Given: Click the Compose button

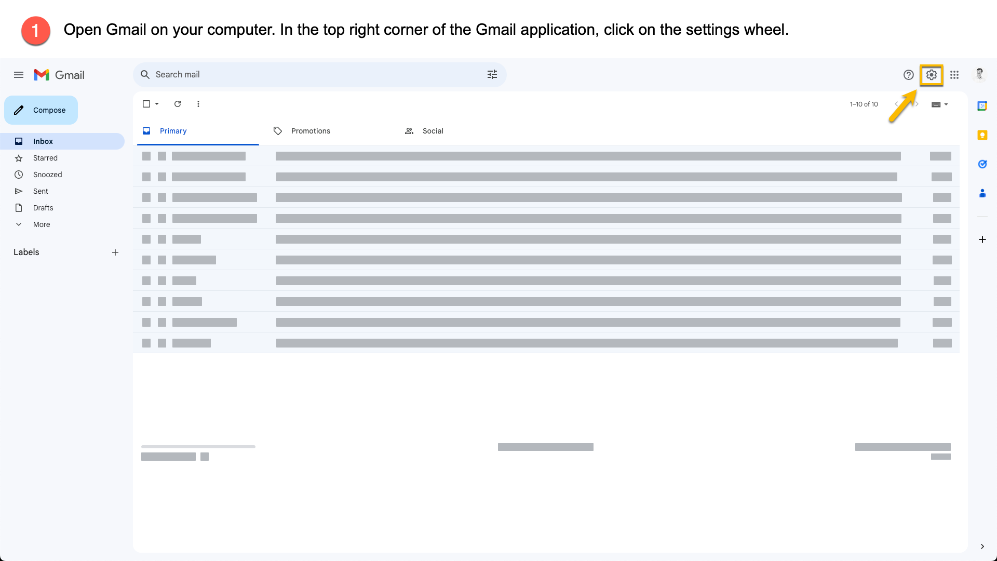Looking at the screenshot, I should pyautogui.click(x=41, y=110).
